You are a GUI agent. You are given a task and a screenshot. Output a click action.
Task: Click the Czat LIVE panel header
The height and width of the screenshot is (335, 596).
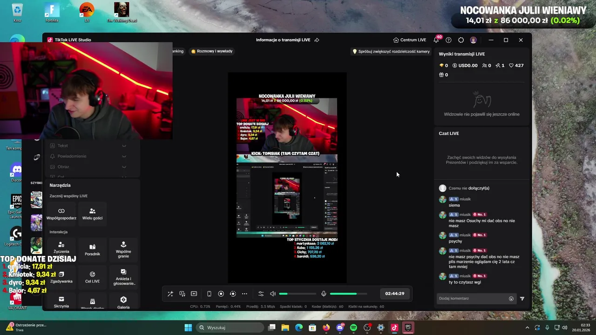coord(449,134)
